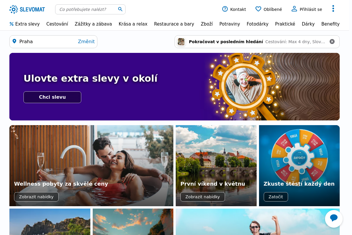Select the Fotodárky category
The width and height of the screenshot is (352, 235).
tap(258, 24)
